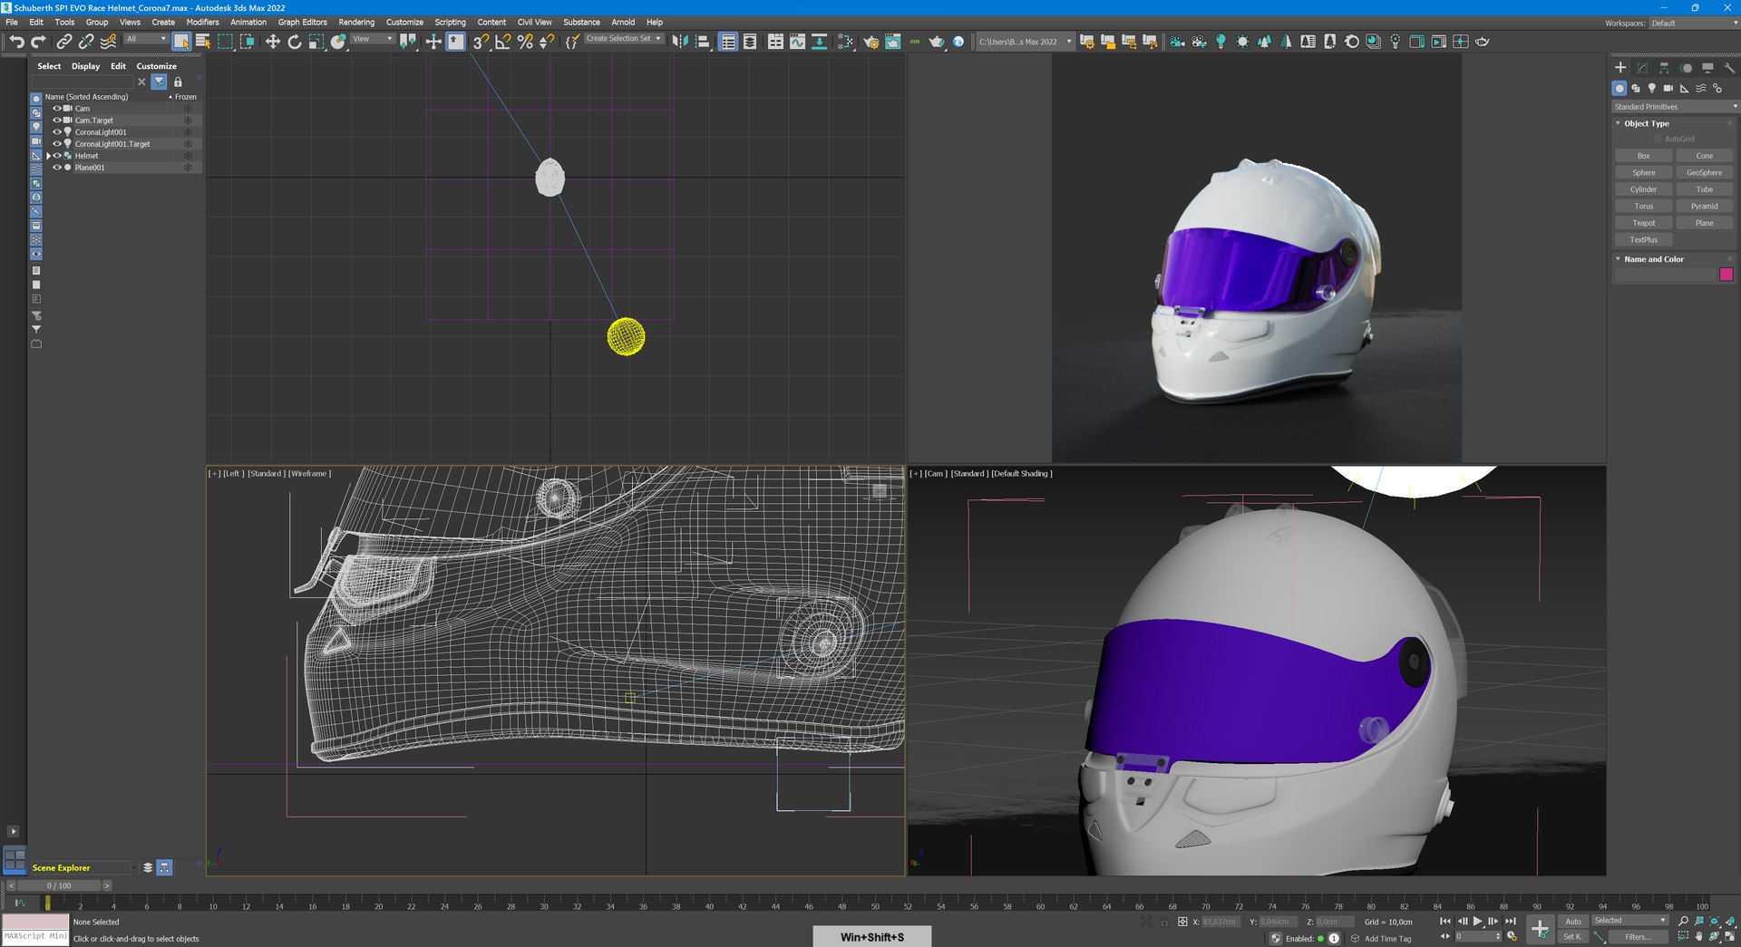Open the Select by Name dialog icon
The image size is (1741, 947).
pyautogui.click(x=203, y=42)
